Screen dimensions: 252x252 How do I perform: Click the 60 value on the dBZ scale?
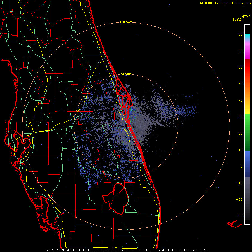241,67
